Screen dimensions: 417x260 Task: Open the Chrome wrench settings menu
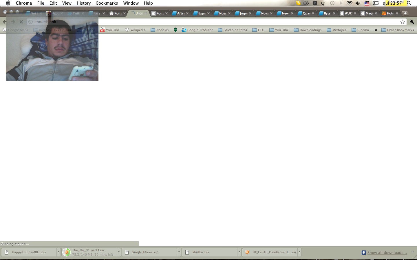point(412,22)
